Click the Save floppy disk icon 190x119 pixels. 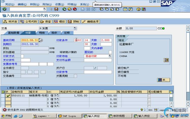(x=56, y=9)
